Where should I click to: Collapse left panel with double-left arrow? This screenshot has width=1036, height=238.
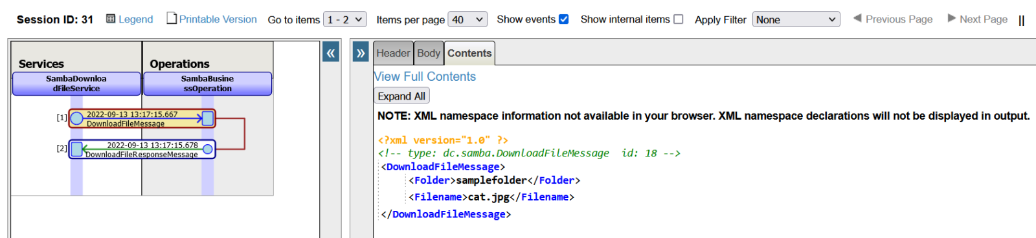click(x=331, y=53)
